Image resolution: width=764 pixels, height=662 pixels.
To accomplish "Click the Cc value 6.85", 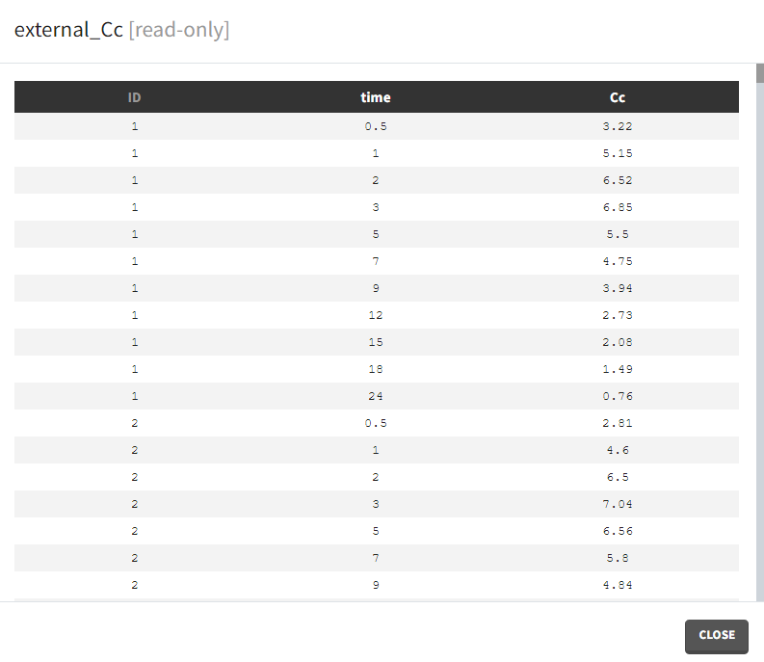I will [x=618, y=207].
